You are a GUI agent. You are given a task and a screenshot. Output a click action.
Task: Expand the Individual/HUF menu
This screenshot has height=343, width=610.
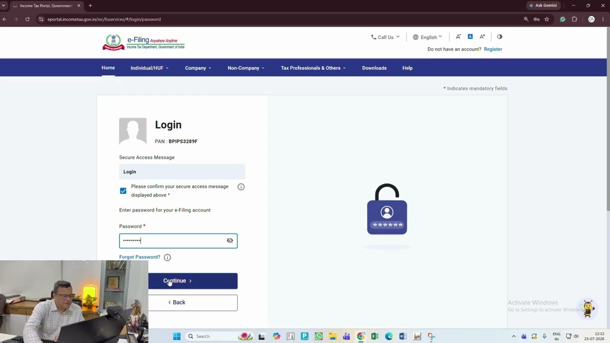(x=150, y=68)
